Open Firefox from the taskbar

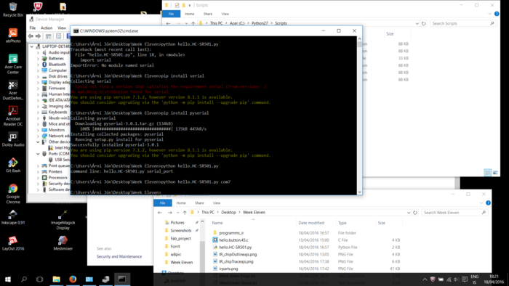[x=73, y=279]
